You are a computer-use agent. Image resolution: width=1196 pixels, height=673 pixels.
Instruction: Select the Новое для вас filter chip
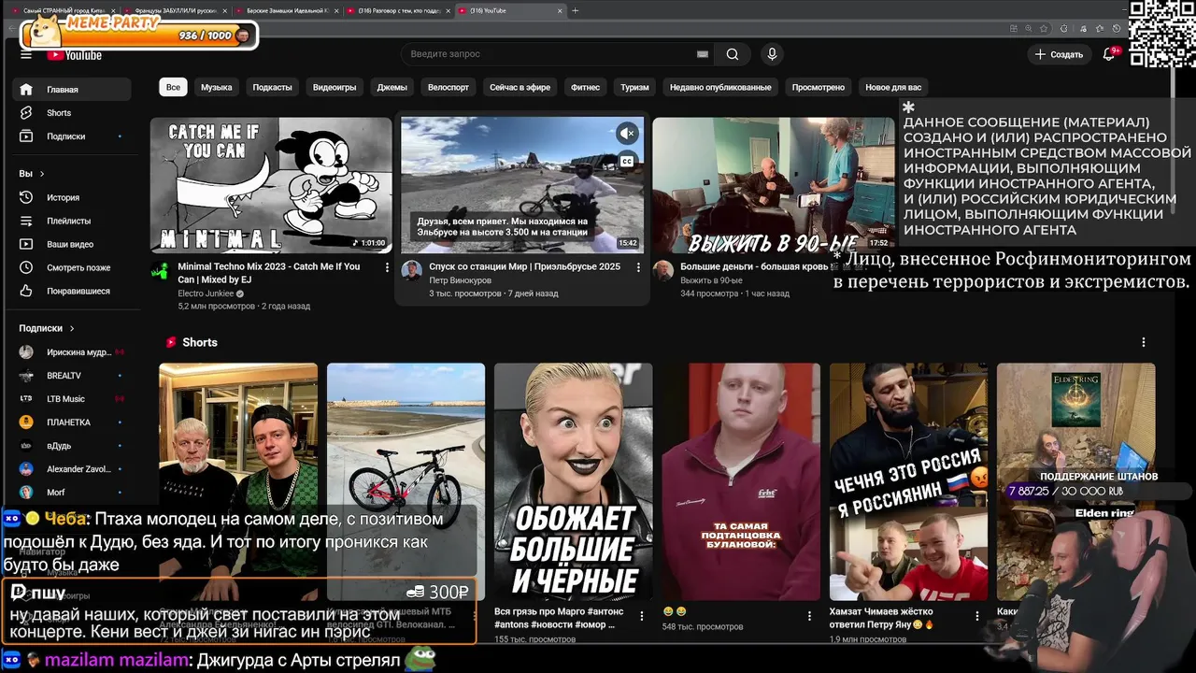pos(893,87)
